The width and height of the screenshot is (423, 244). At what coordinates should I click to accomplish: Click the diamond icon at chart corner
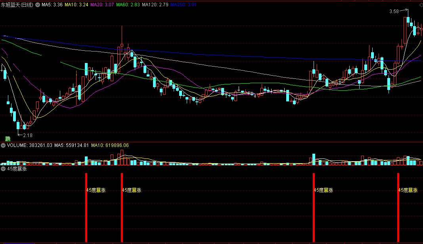coord(421,5)
